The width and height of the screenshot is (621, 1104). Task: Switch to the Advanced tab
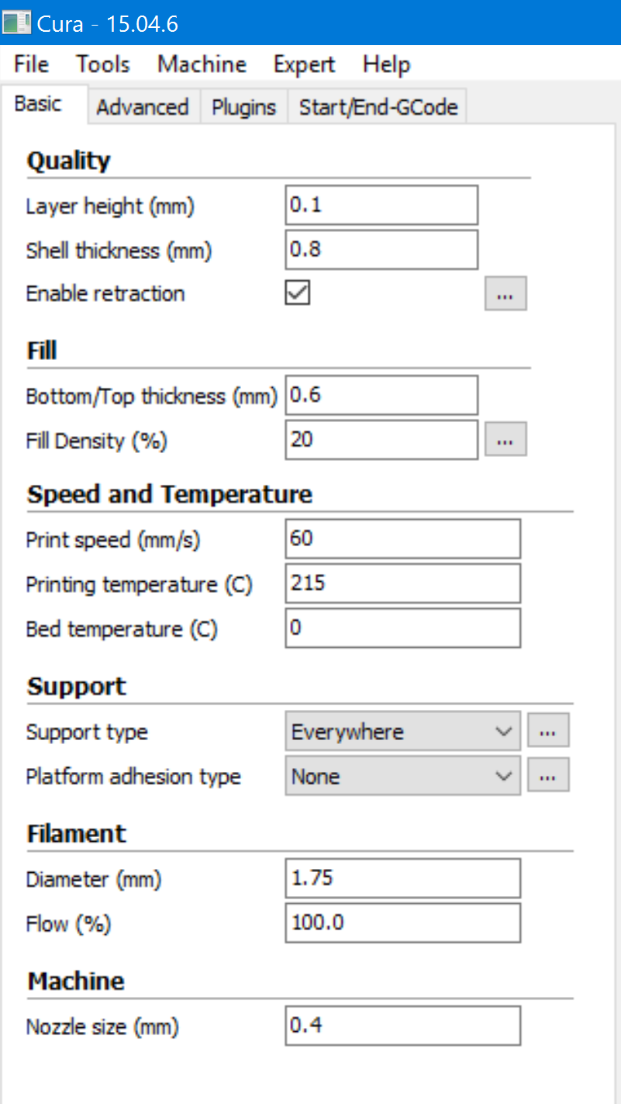point(143,107)
